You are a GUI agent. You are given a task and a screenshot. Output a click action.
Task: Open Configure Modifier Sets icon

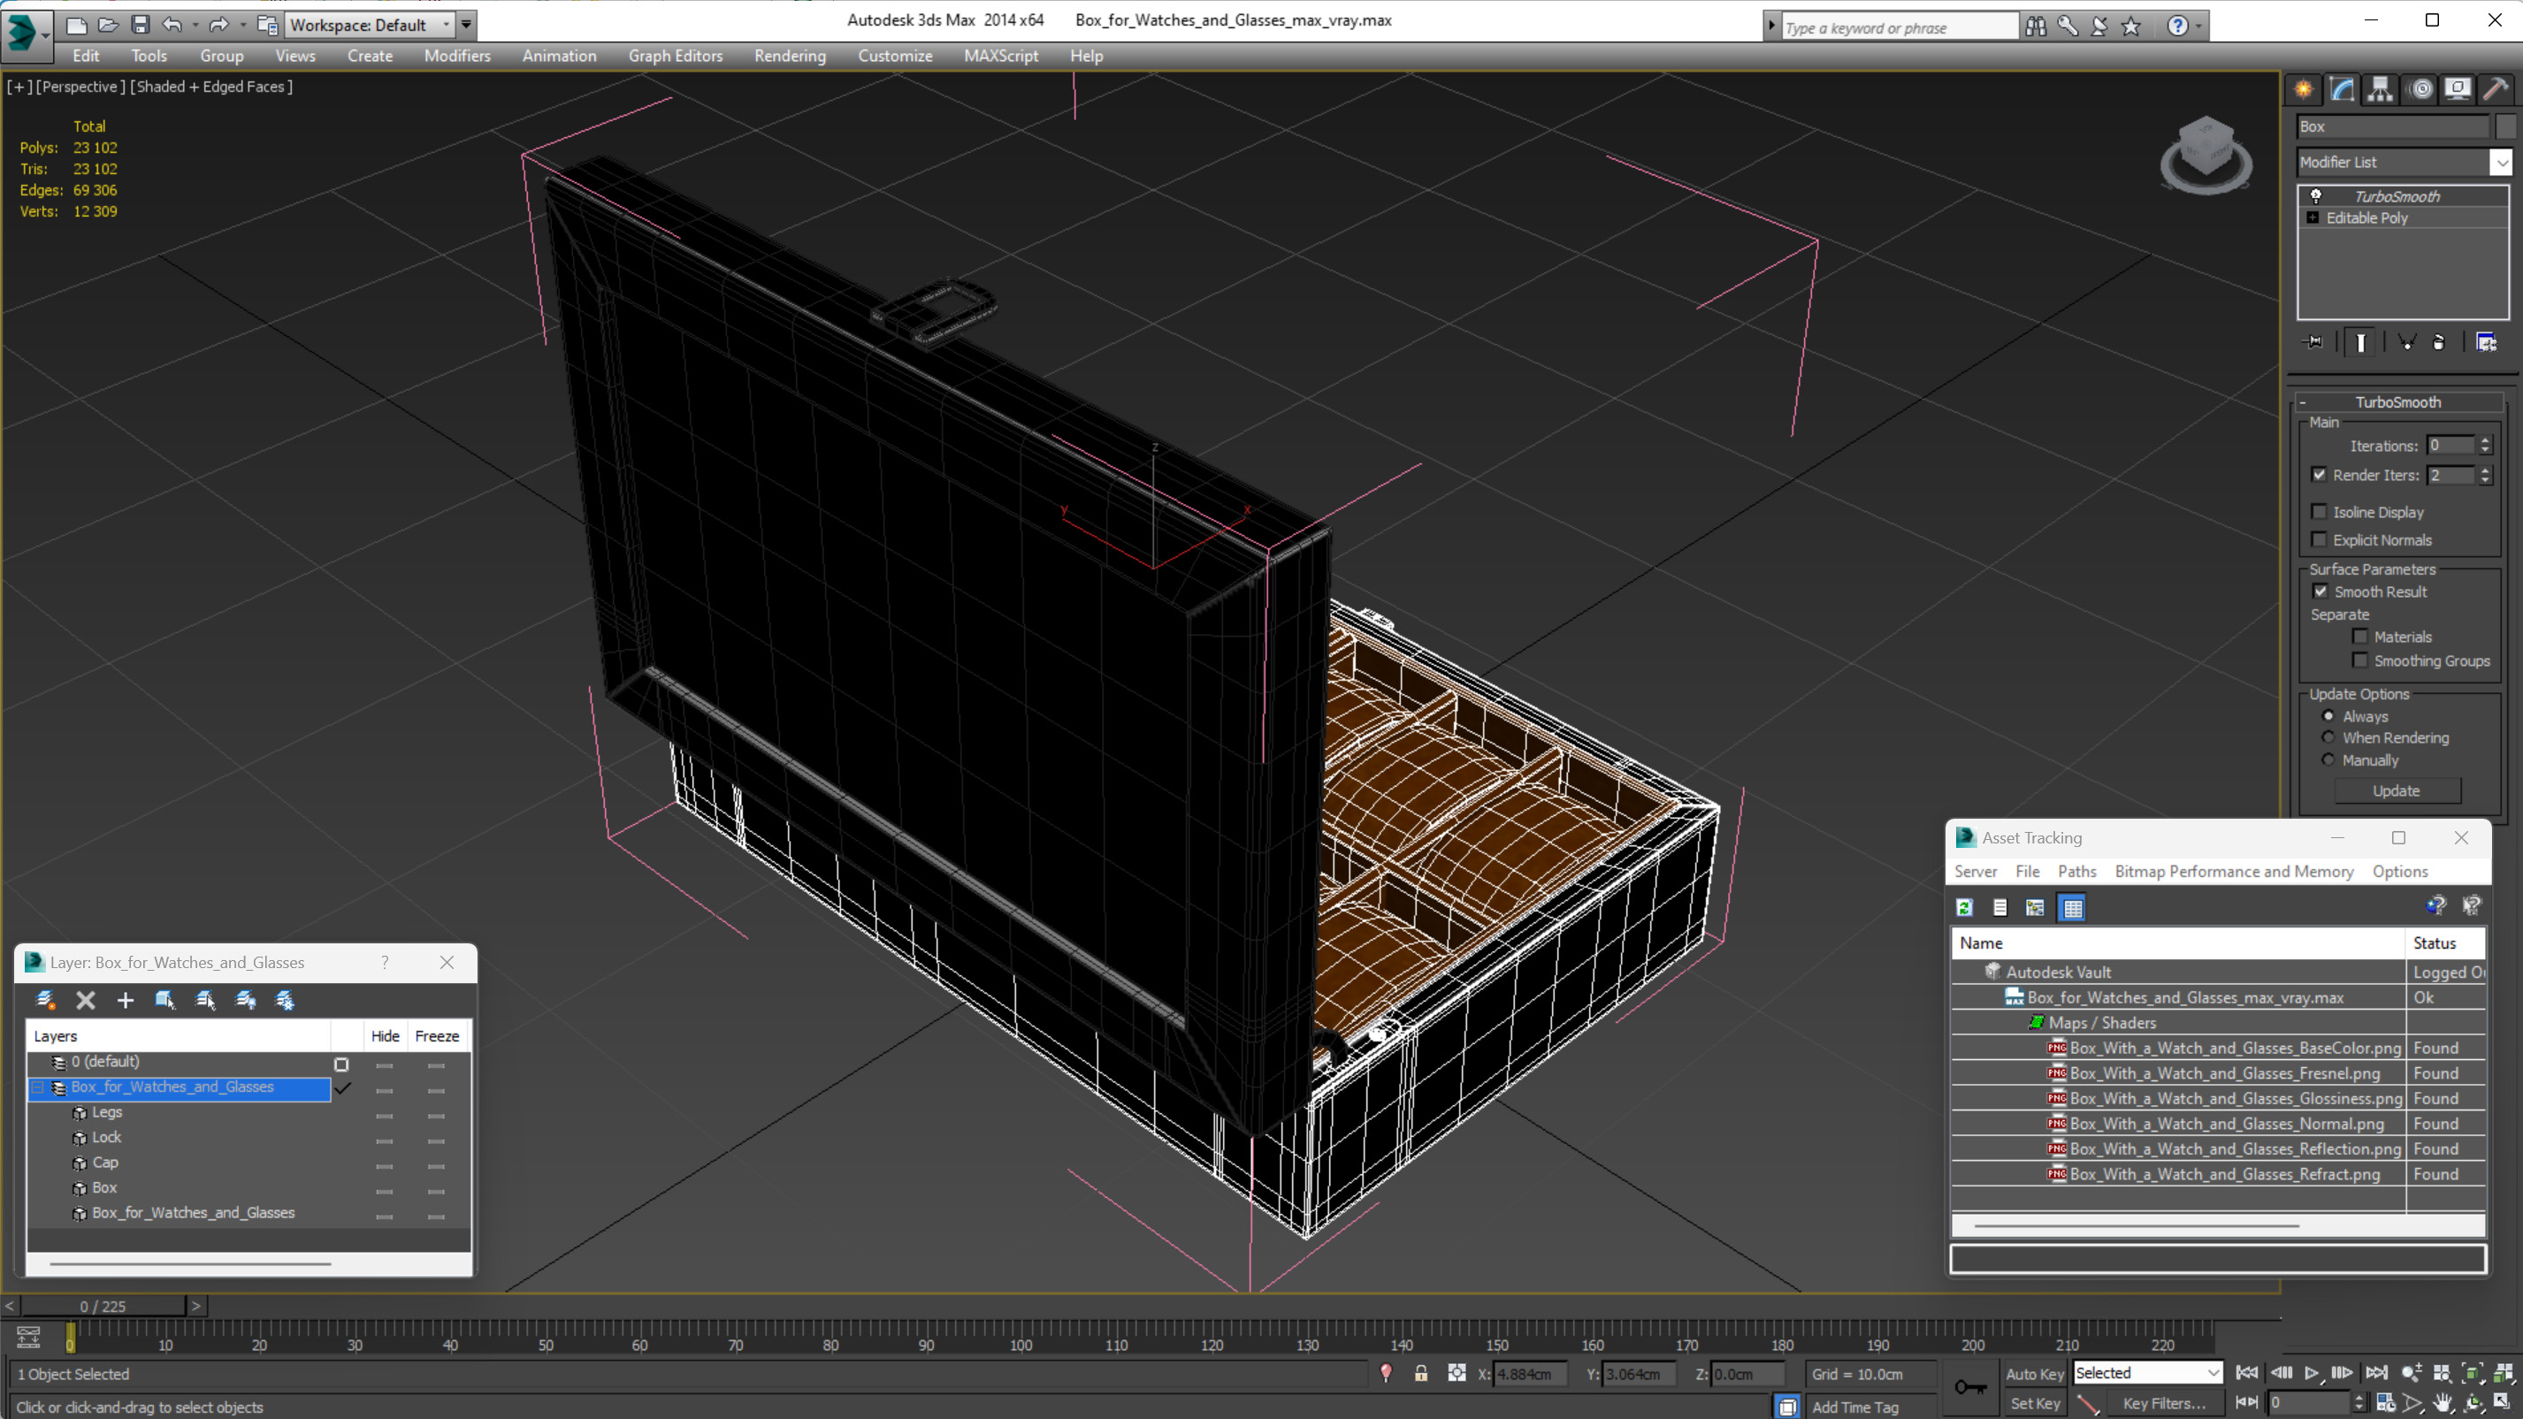pos(2486,342)
